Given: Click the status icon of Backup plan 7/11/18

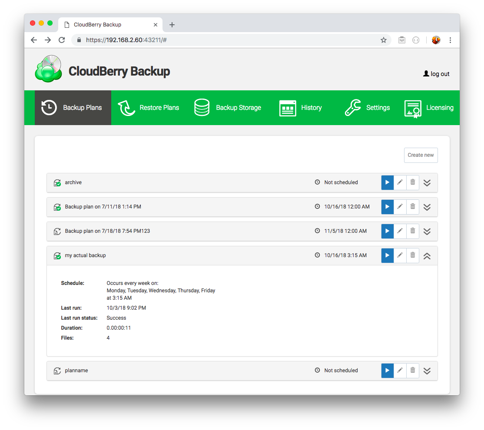Looking at the screenshot, I should (57, 207).
